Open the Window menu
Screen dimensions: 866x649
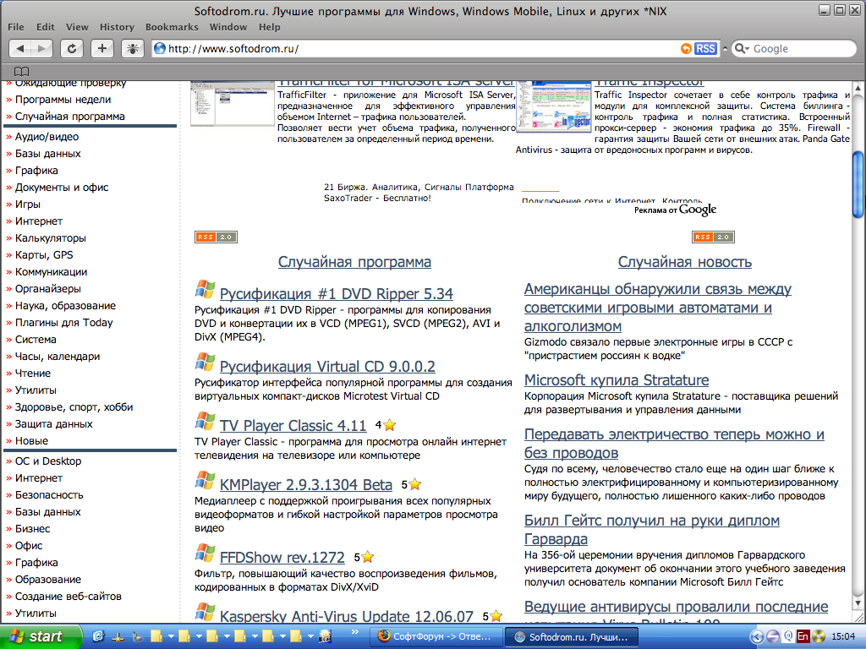[228, 27]
